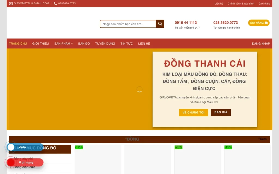Click office number 028.3620.0773

click(x=225, y=23)
